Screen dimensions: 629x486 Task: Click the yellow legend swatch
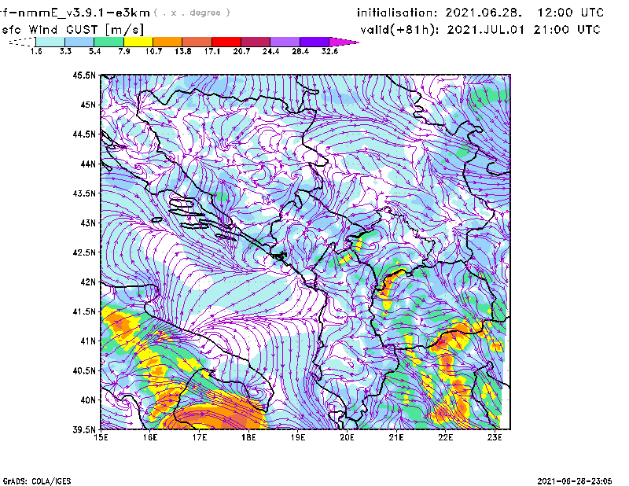[138, 42]
